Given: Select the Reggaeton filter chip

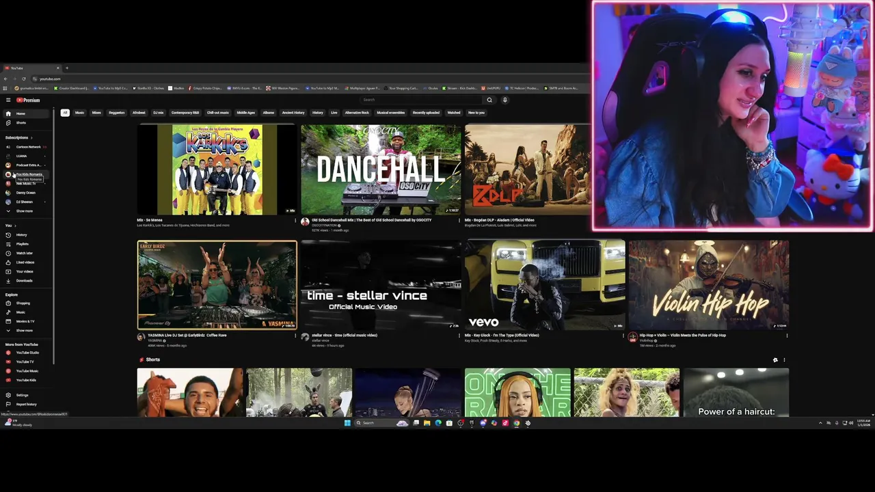Looking at the screenshot, I should 117,113.
